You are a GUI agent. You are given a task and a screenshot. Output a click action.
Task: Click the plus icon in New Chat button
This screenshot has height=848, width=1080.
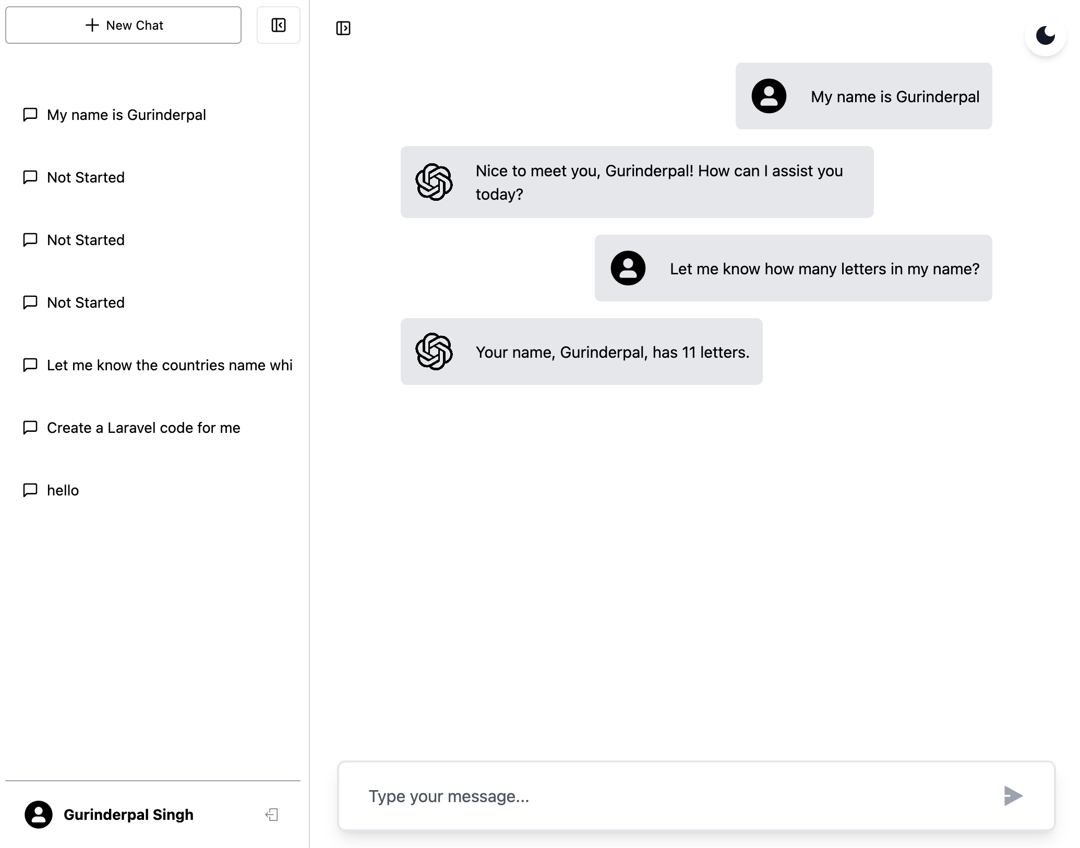[x=92, y=25]
